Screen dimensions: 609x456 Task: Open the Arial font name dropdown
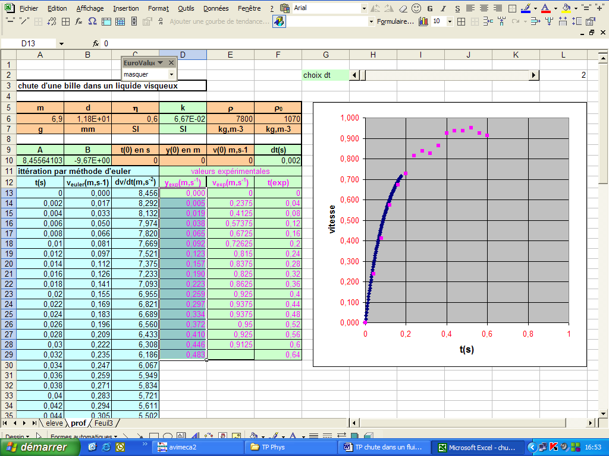coord(364,9)
